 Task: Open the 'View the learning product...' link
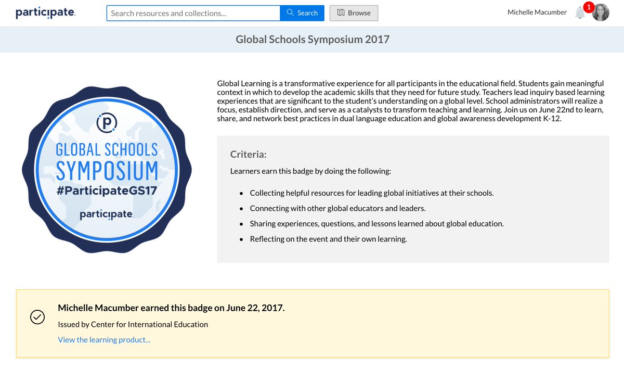(104, 340)
